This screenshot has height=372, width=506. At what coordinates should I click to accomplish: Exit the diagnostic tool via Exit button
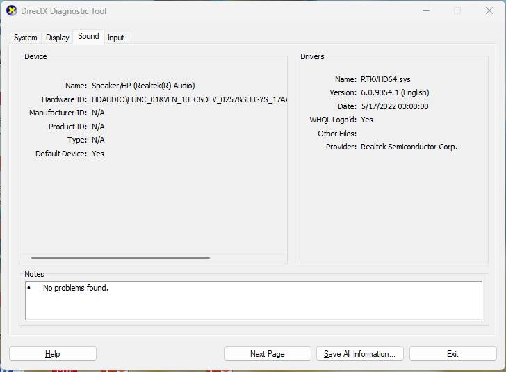pyautogui.click(x=452, y=354)
